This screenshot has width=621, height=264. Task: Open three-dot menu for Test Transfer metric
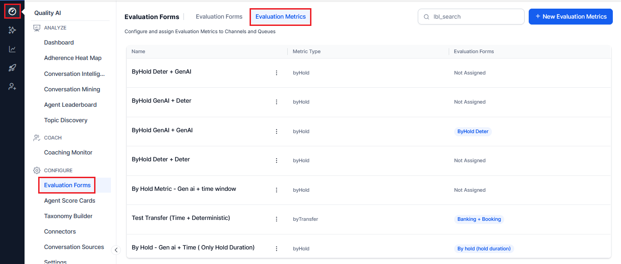point(276,219)
